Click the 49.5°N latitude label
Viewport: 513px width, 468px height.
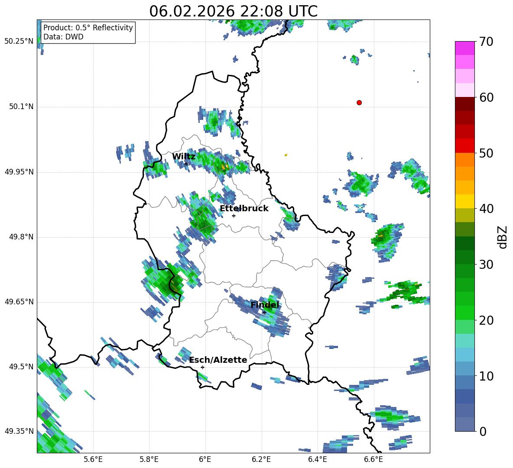[21, 366]
